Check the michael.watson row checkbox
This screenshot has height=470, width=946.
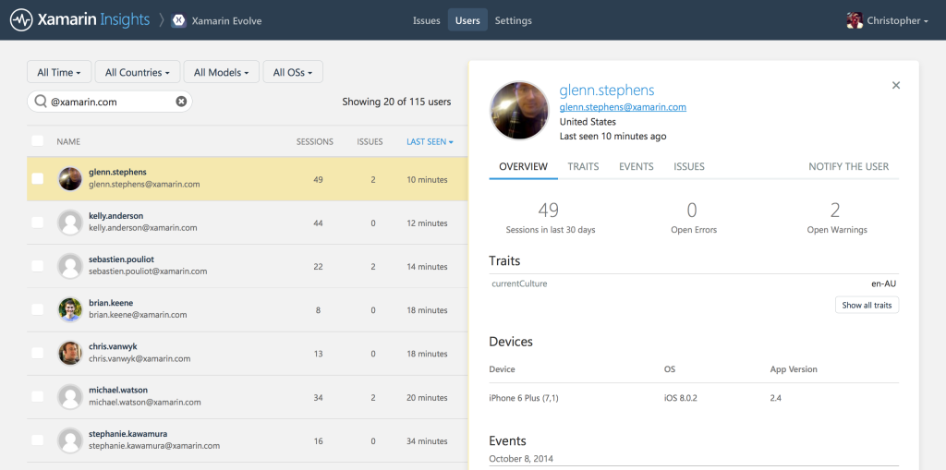tap(37, 396)
